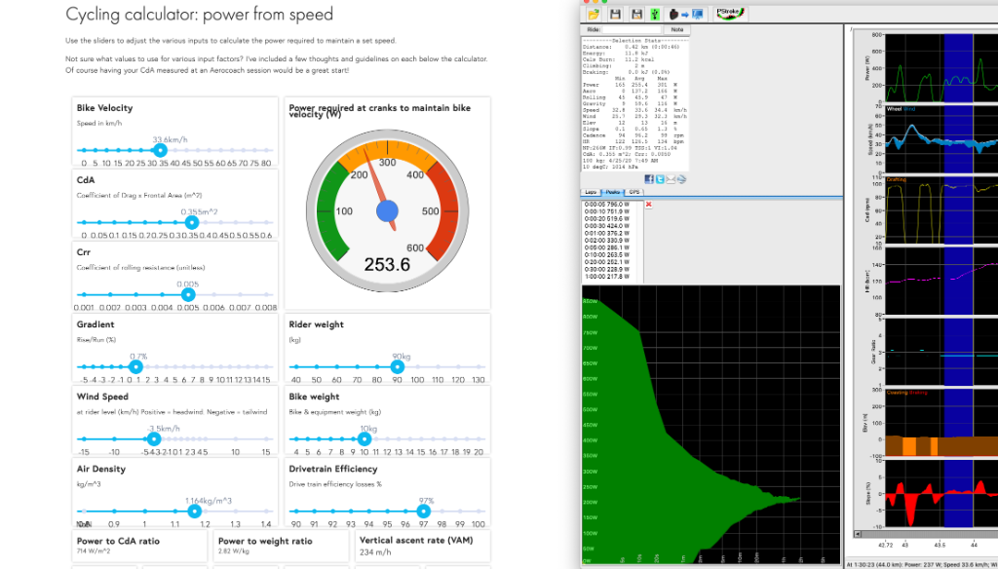
Task: Open a ride file with the folder icon
Action: click(x=595, y=14)
